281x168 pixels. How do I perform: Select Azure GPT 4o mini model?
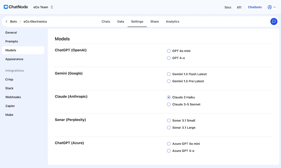point(169,144)
